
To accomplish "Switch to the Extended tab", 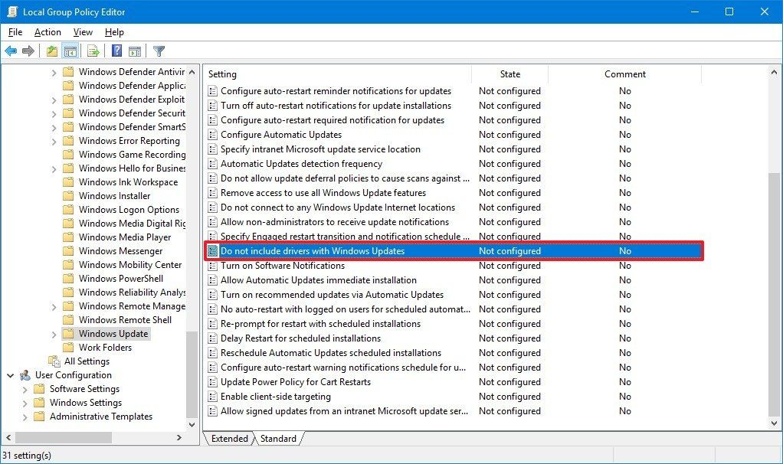I will 229,438.
